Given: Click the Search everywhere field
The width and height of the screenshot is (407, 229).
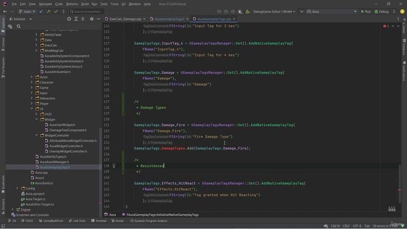Looking at the screenshot, I should (x=86, y=11).
